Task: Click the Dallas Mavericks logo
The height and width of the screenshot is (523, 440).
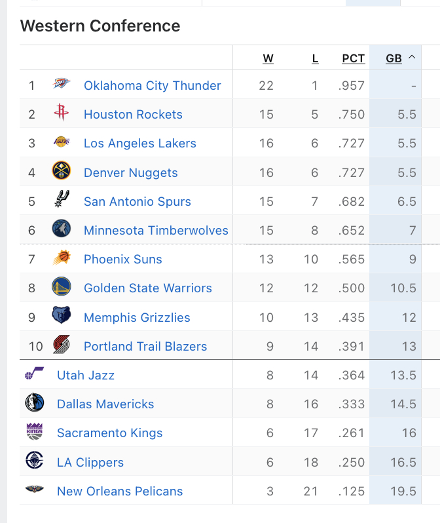Action: click(x=35, y=402)
